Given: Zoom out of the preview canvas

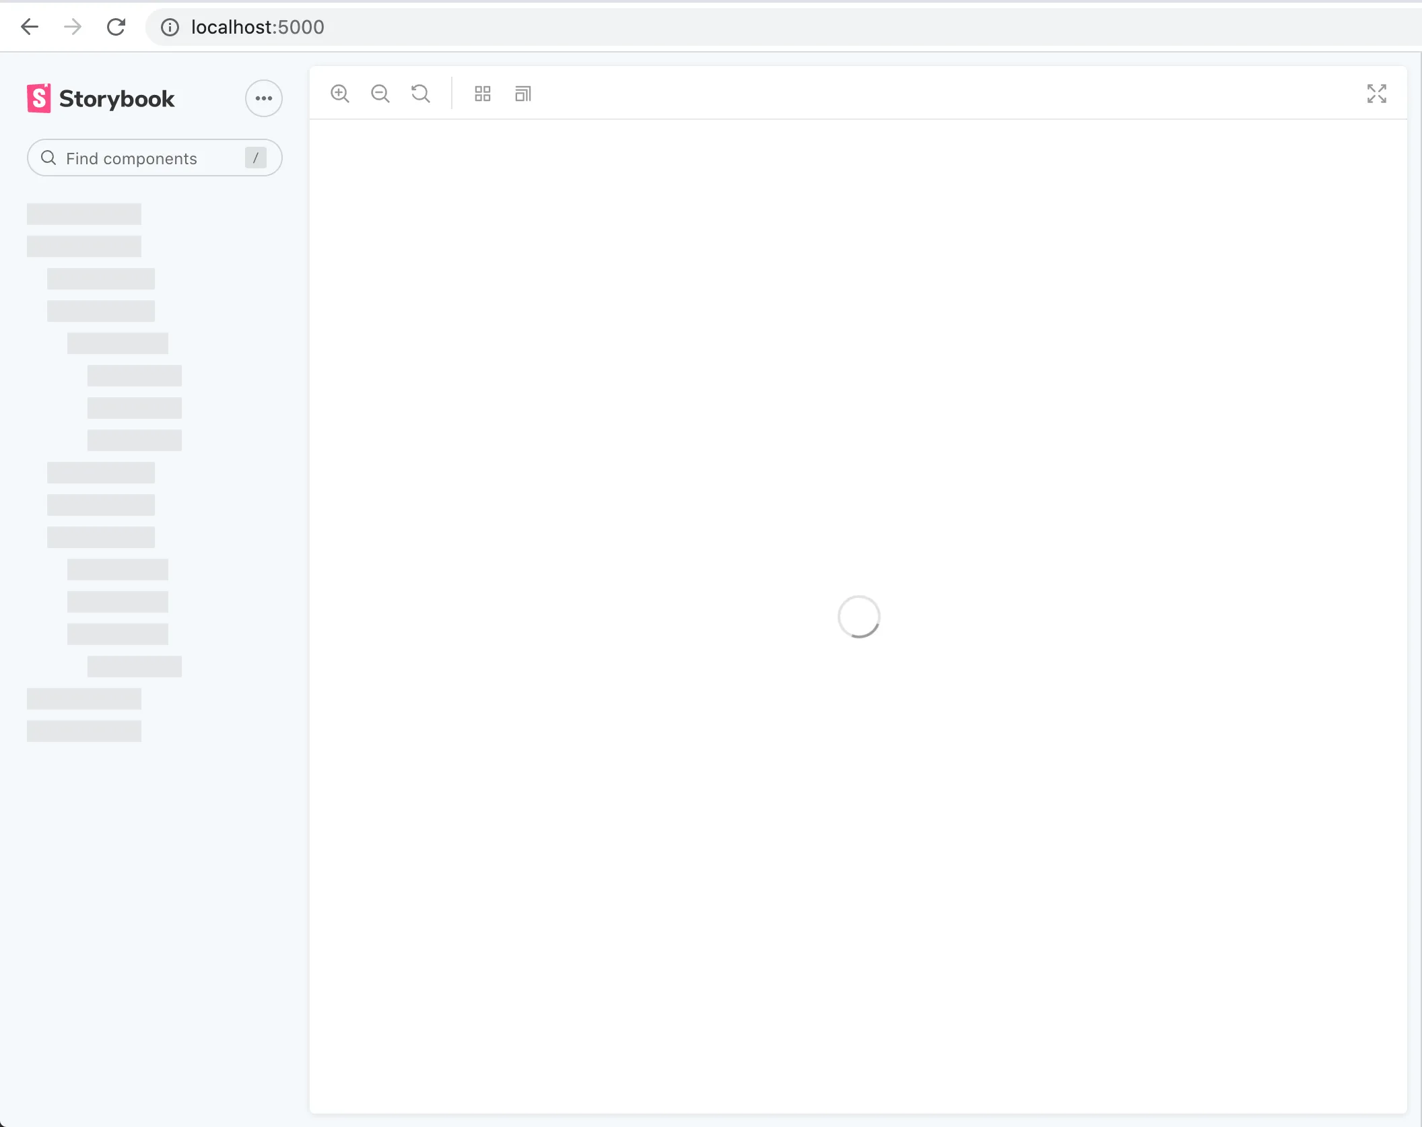Looking at the screenshot, I should pyautogui.click(x=380, y=94).
